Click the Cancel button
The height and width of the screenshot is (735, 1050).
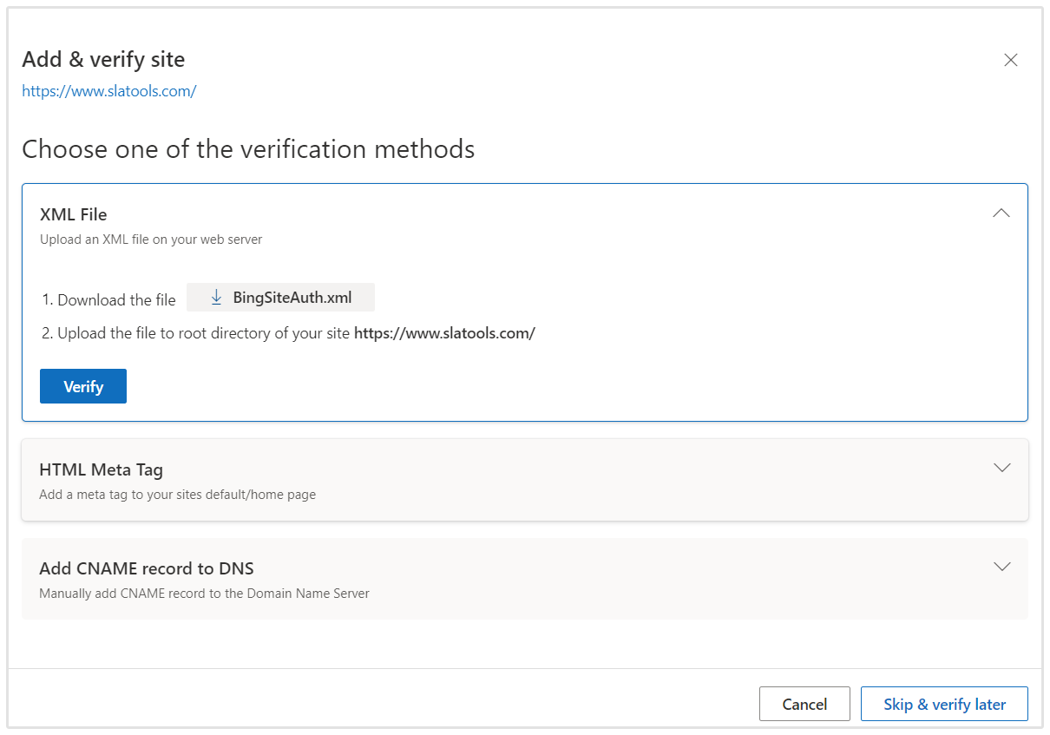coord(804,704)
